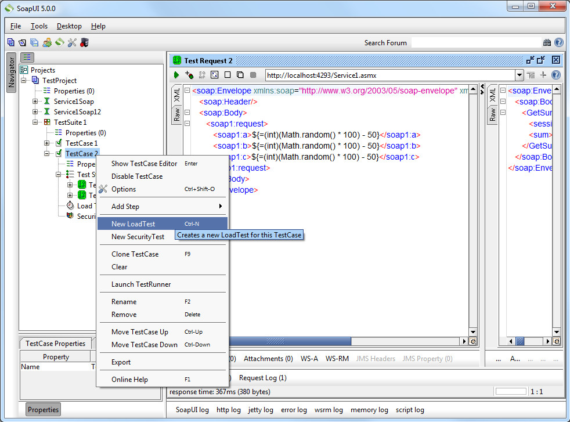Click the Properties button at bottom left
The image size is (570, 422).
pos(44,410)
